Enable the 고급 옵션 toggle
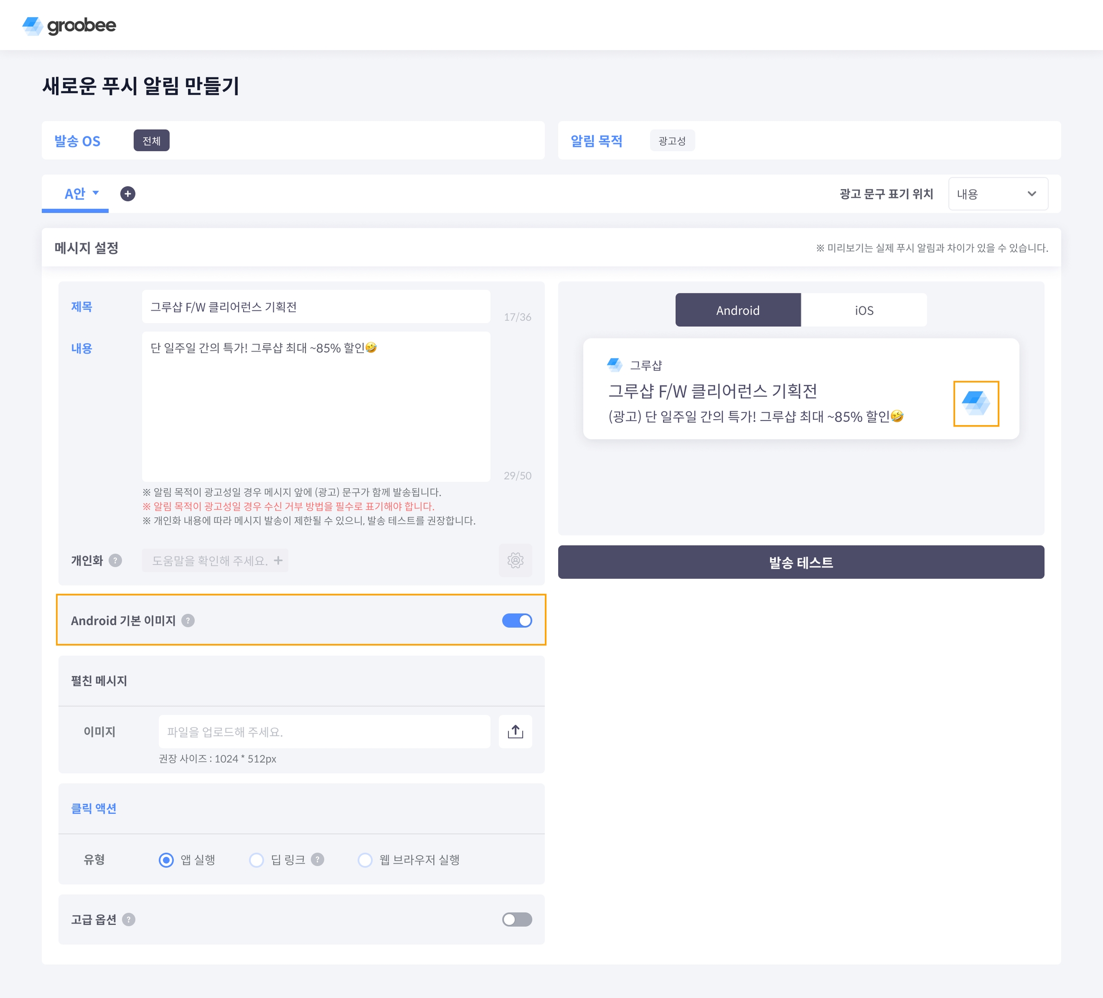1103x998 pixels. point(517,920)
